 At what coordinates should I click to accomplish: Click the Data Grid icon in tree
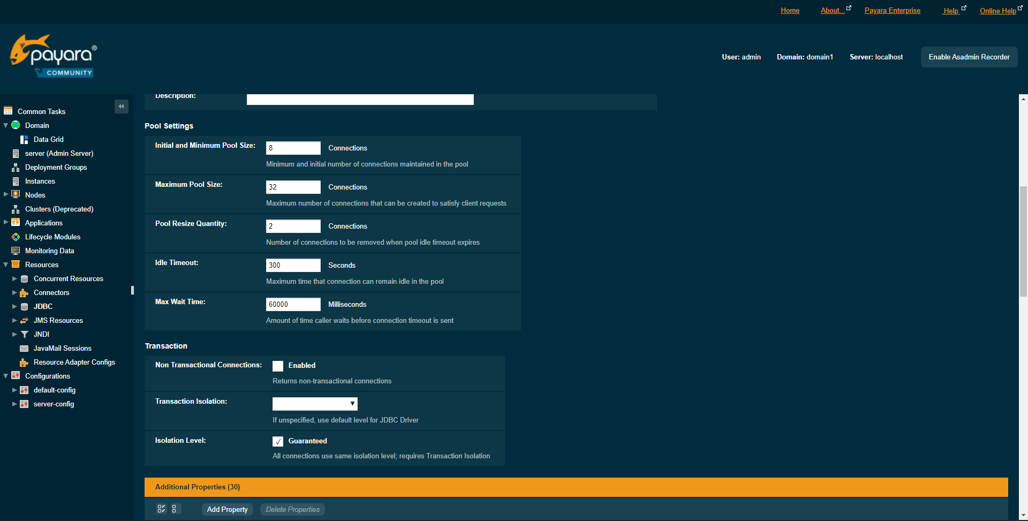(x=24, y=140)
